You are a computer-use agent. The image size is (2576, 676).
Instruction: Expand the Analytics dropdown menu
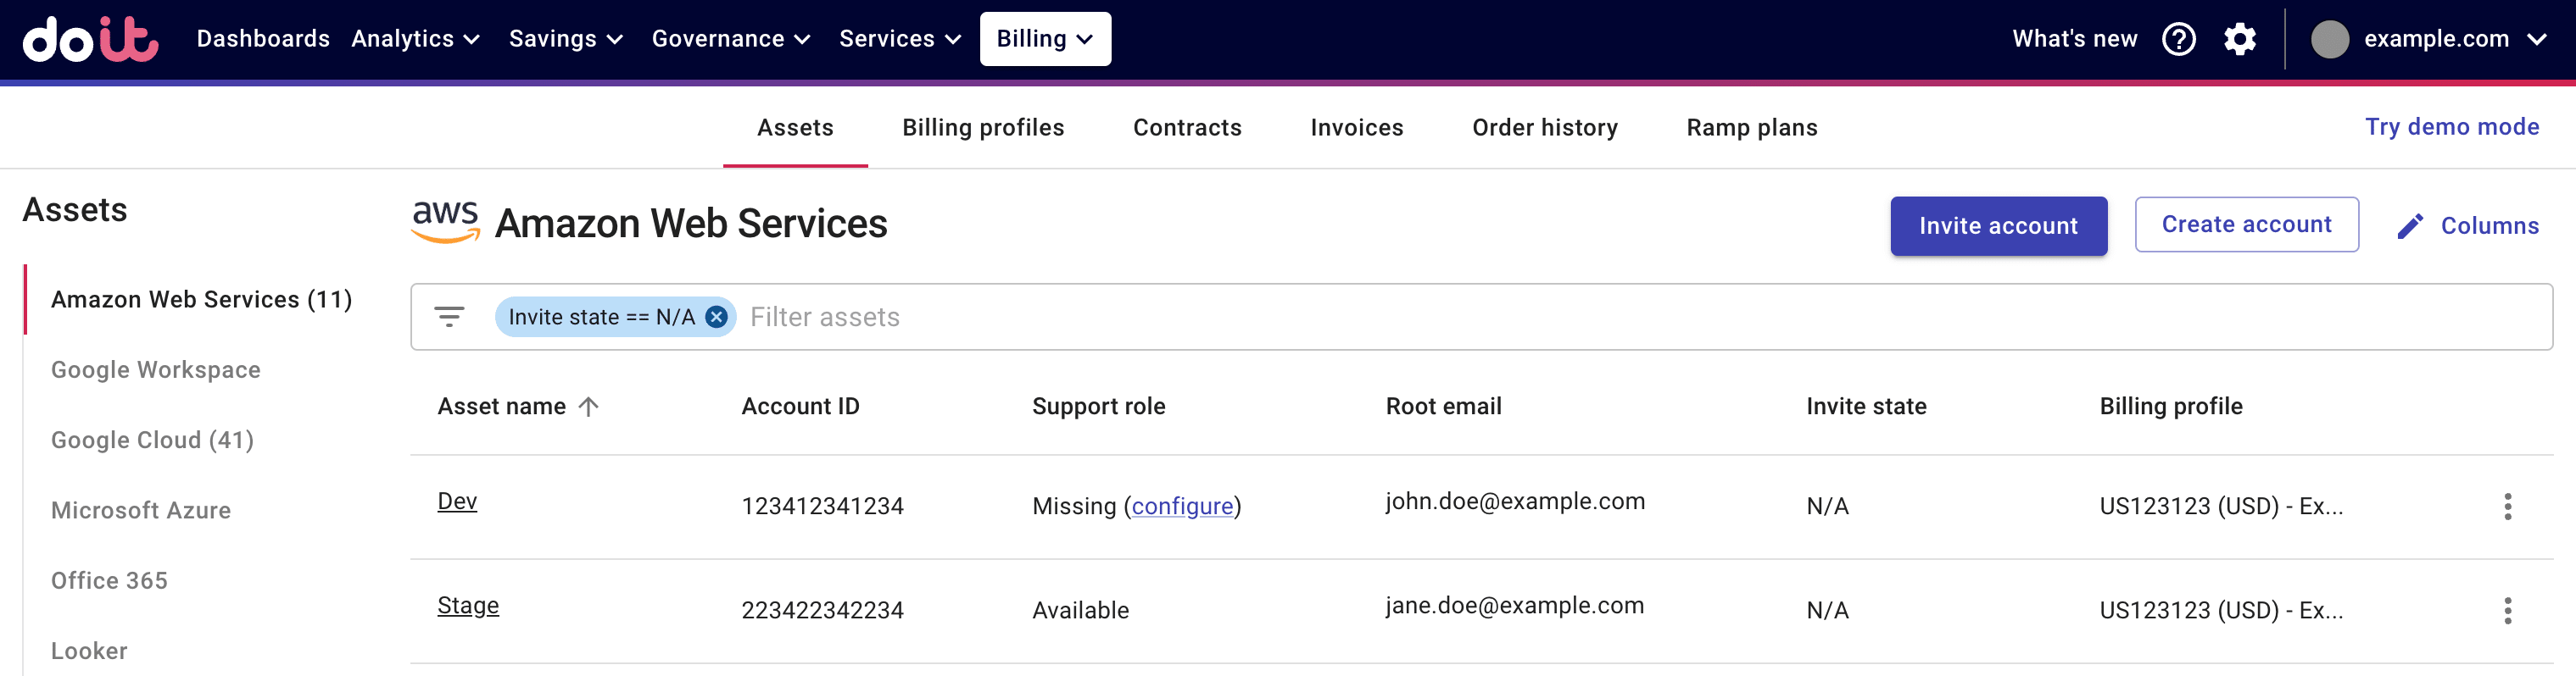(x=416, y=39)
